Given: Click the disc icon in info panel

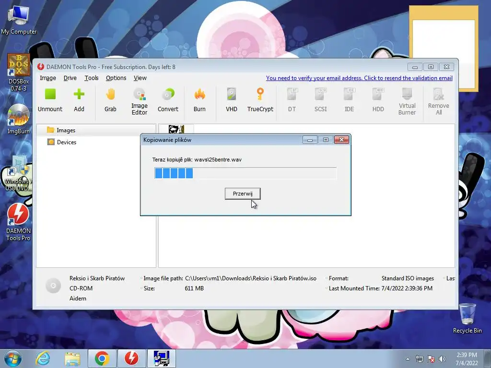Looking at the screenshot, I should [x=53, y=286].
